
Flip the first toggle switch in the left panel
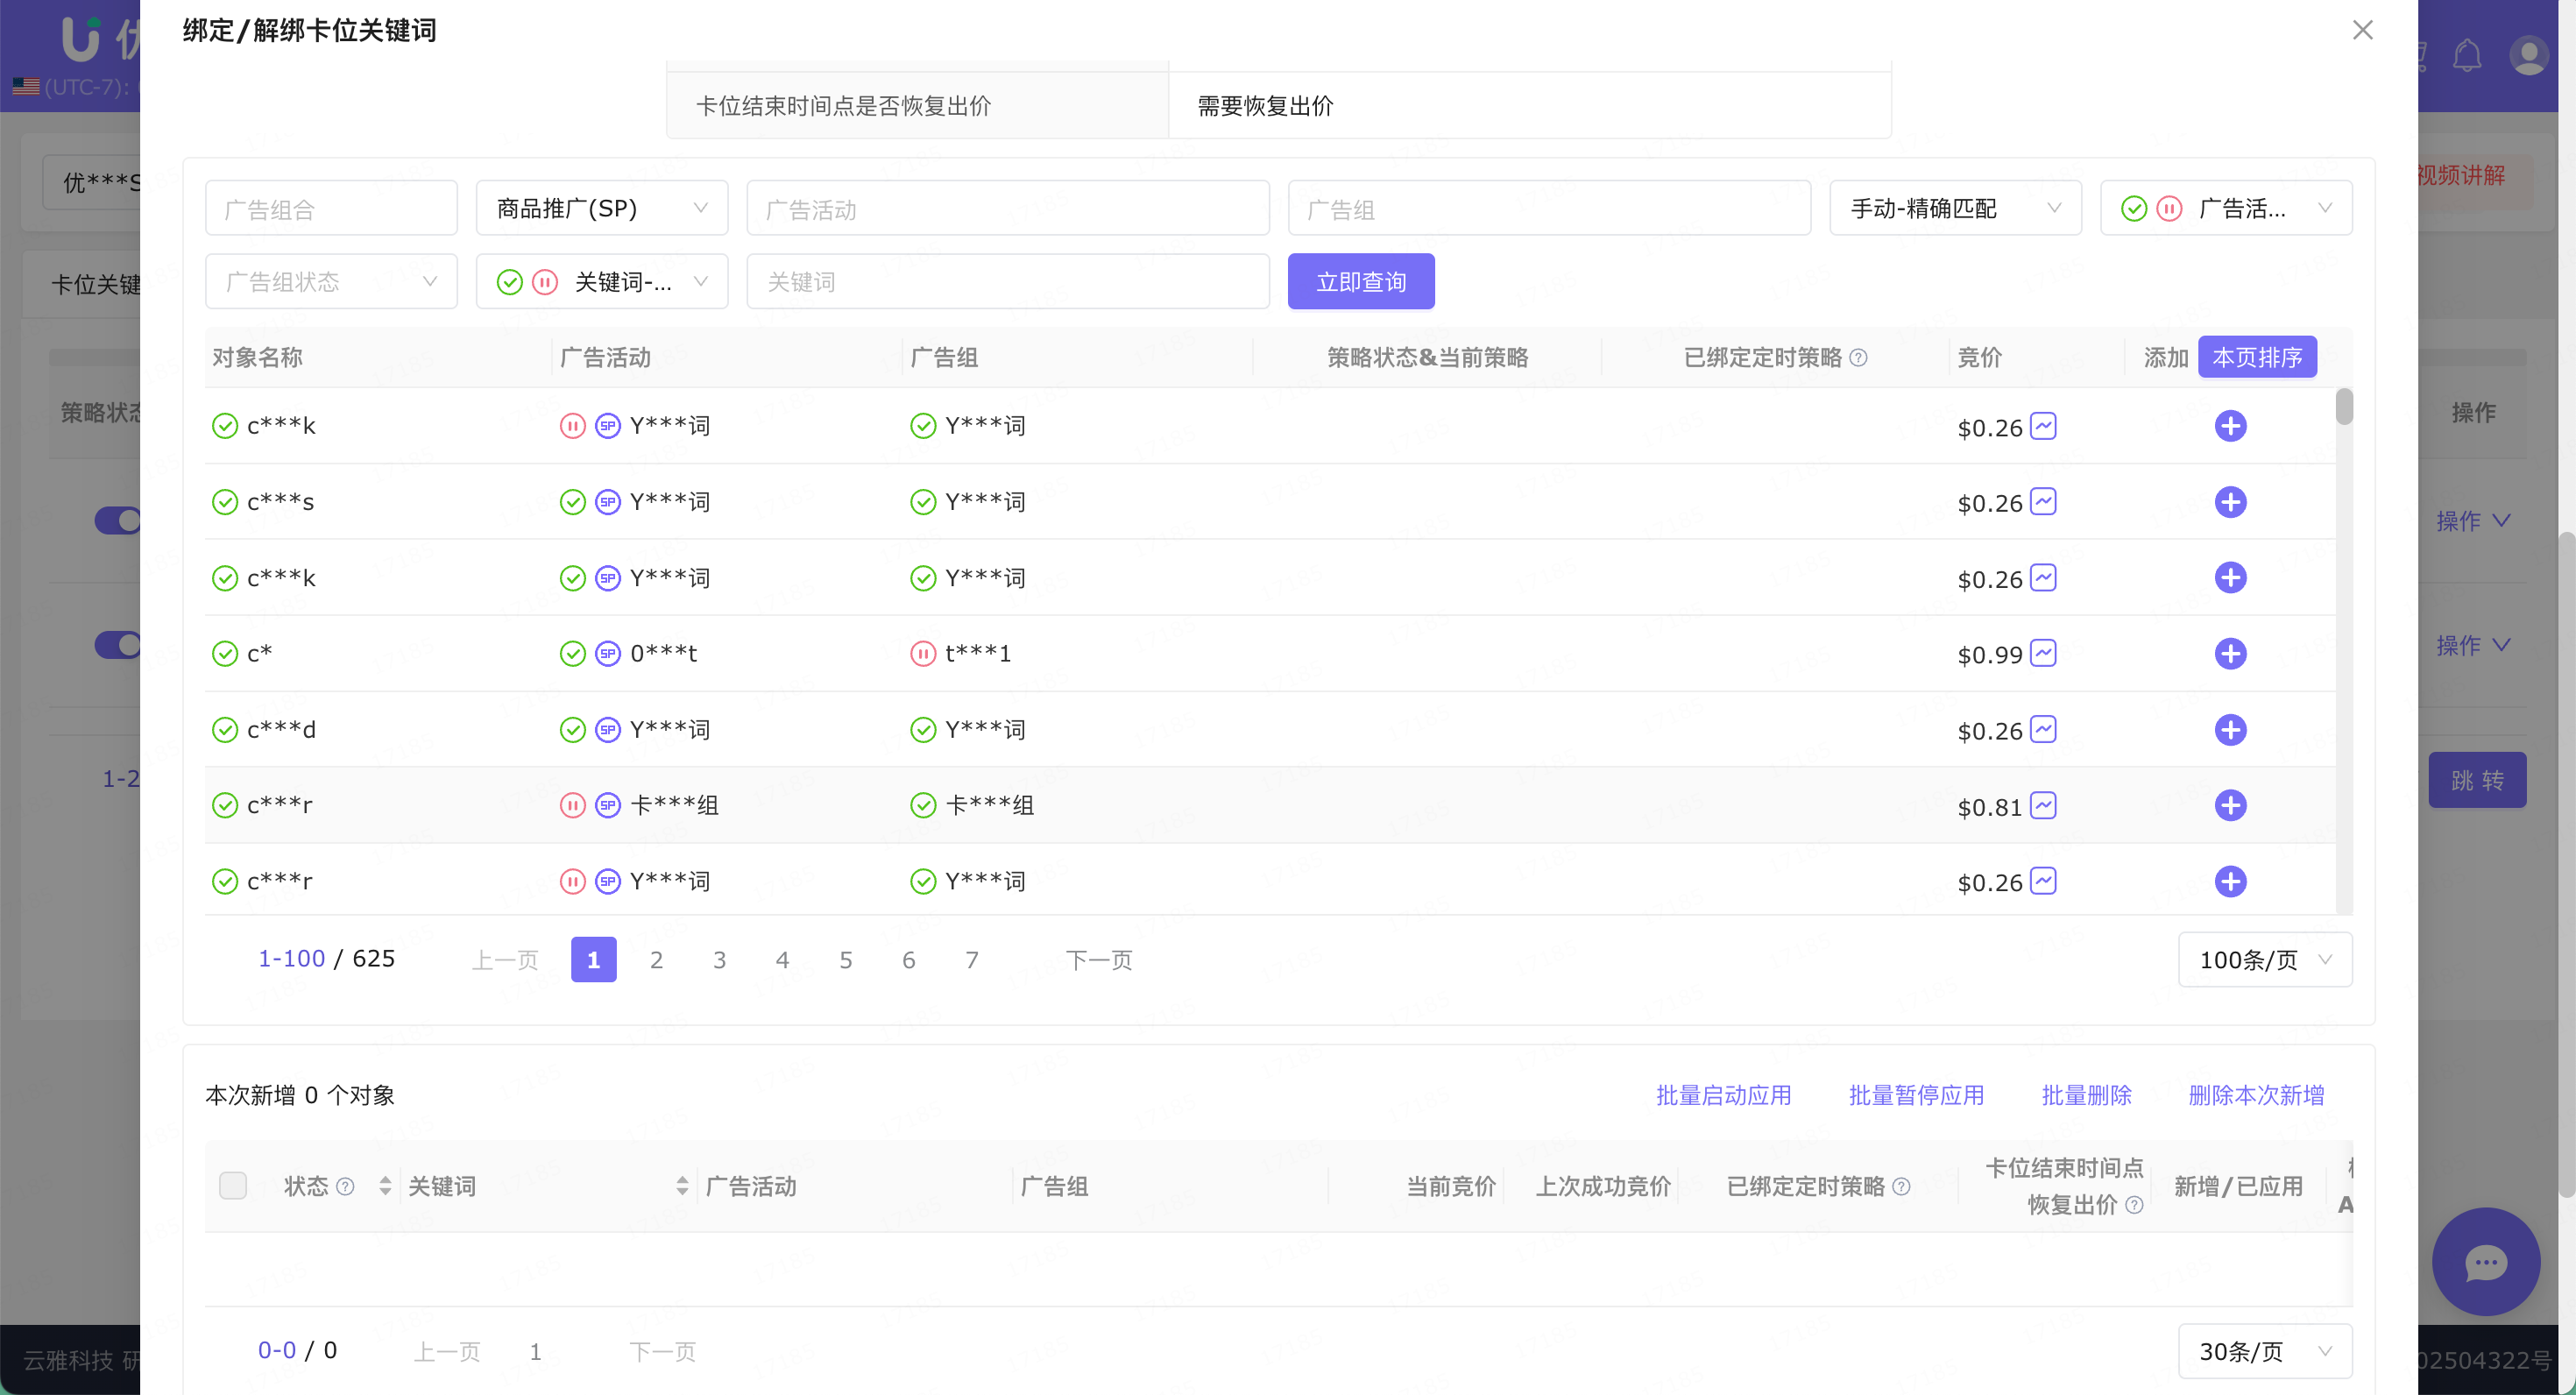pos(117,520)
